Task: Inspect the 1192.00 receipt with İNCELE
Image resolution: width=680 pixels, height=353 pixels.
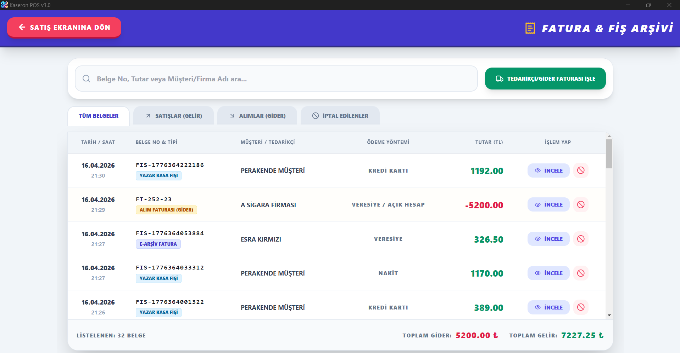Action: click(548, 170)
